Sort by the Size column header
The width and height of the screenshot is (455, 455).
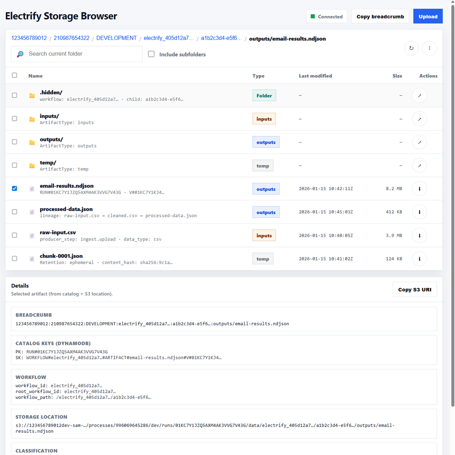397,76
